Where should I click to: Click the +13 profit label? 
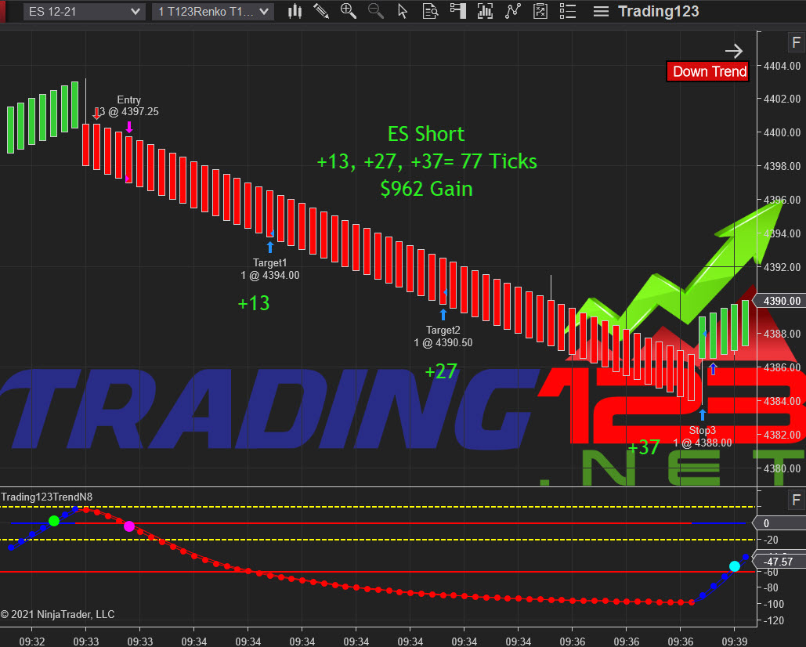(254, 303)
